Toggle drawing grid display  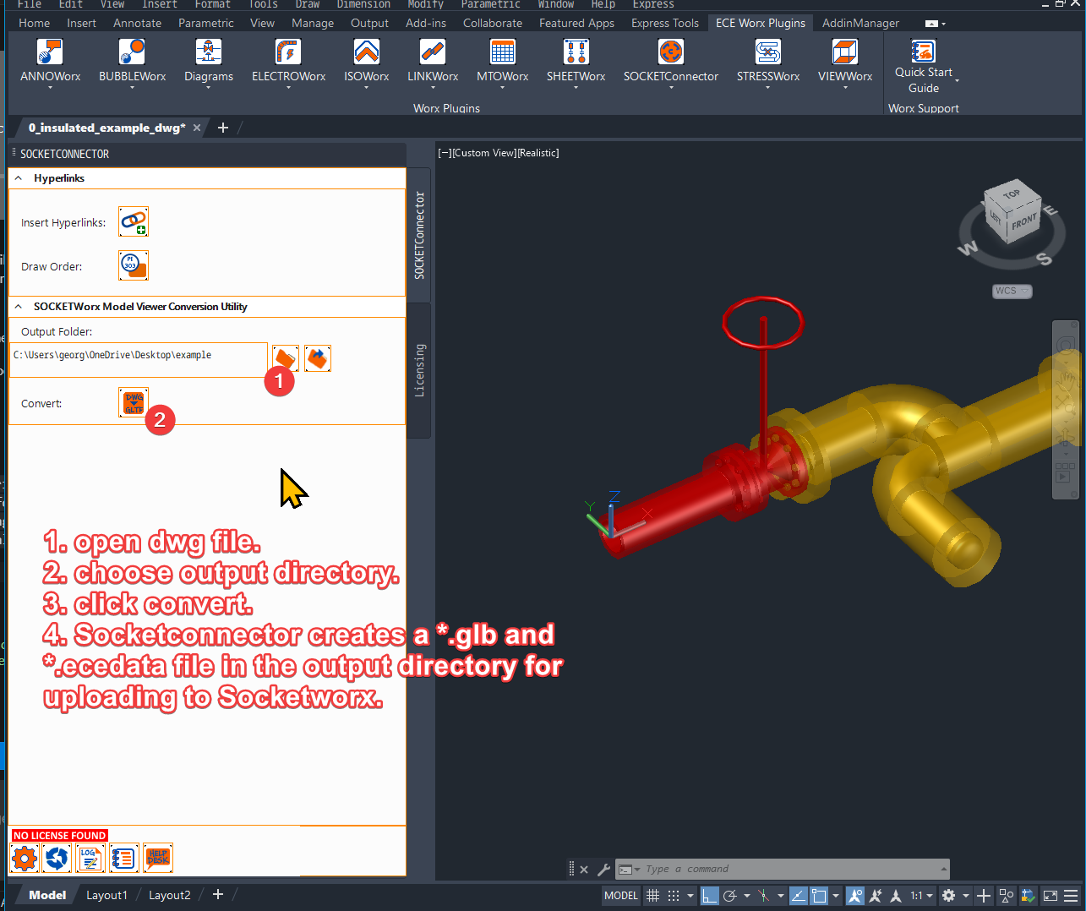[652, 896]
